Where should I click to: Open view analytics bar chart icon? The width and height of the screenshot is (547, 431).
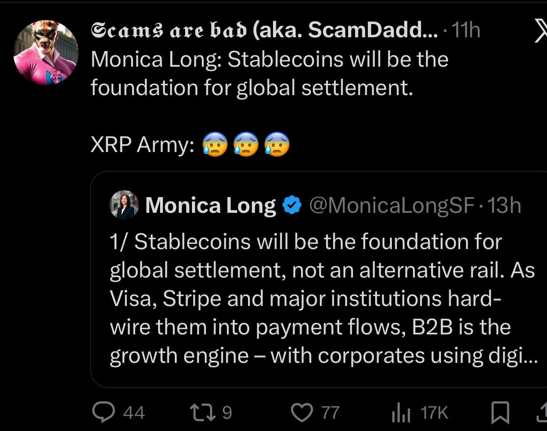400,413
